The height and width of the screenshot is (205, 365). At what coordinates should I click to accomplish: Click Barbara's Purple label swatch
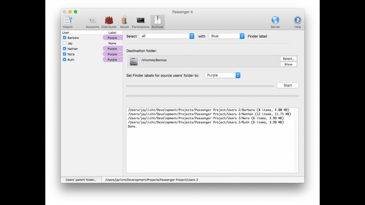(x=113, y=38)
